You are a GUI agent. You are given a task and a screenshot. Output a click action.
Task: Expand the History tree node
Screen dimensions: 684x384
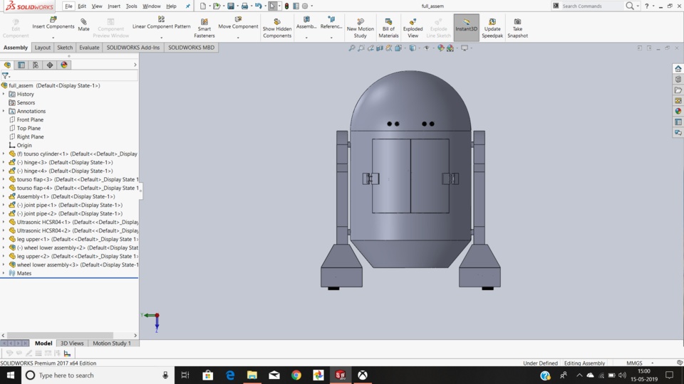coord(4,94)
